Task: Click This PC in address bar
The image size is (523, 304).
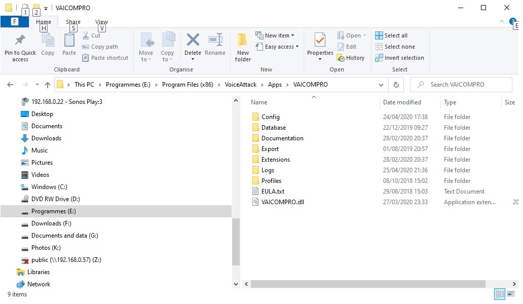Action: tap(84, 85)
